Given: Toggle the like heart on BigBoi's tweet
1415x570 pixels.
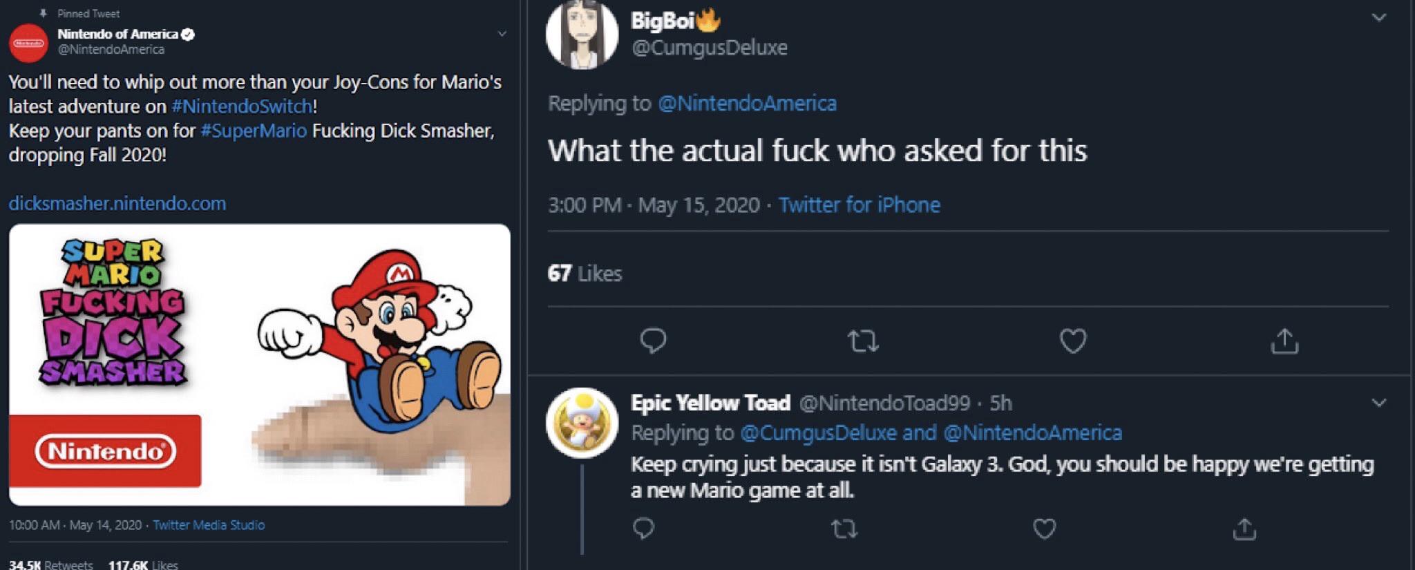Looking at the screenshot, I should (x=1072, y=341).
